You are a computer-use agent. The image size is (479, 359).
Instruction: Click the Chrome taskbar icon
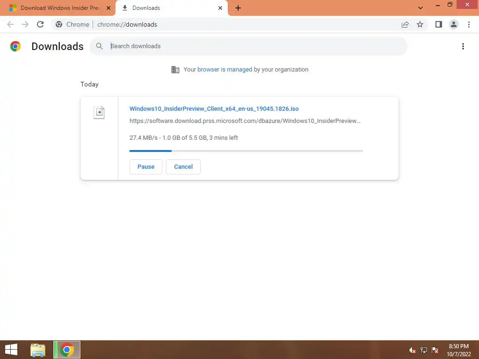pos(67,350)
